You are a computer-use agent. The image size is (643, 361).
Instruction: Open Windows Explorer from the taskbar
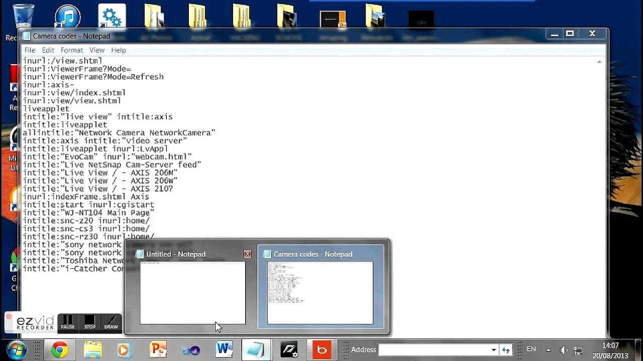(93, 350)
